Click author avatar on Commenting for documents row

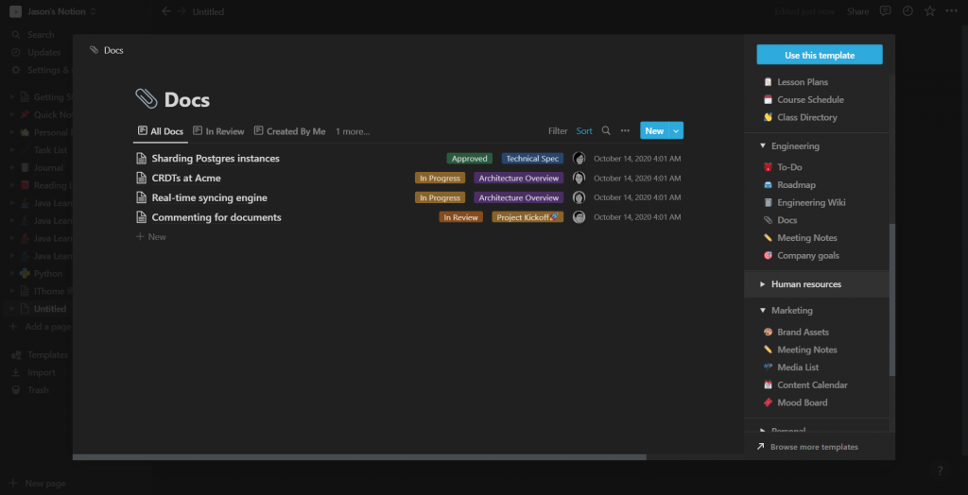click(x=579, y=217)
